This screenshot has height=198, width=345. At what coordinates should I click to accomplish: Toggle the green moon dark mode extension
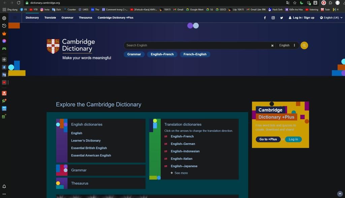(x=302, y=3)
